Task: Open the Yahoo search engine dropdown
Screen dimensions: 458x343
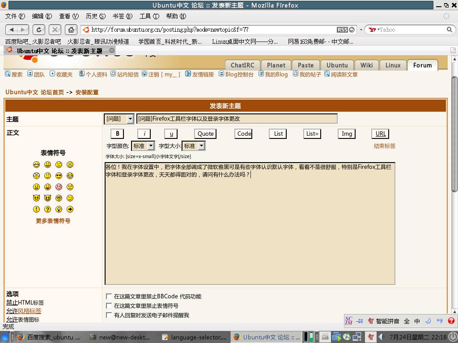Action: point(373,29)
